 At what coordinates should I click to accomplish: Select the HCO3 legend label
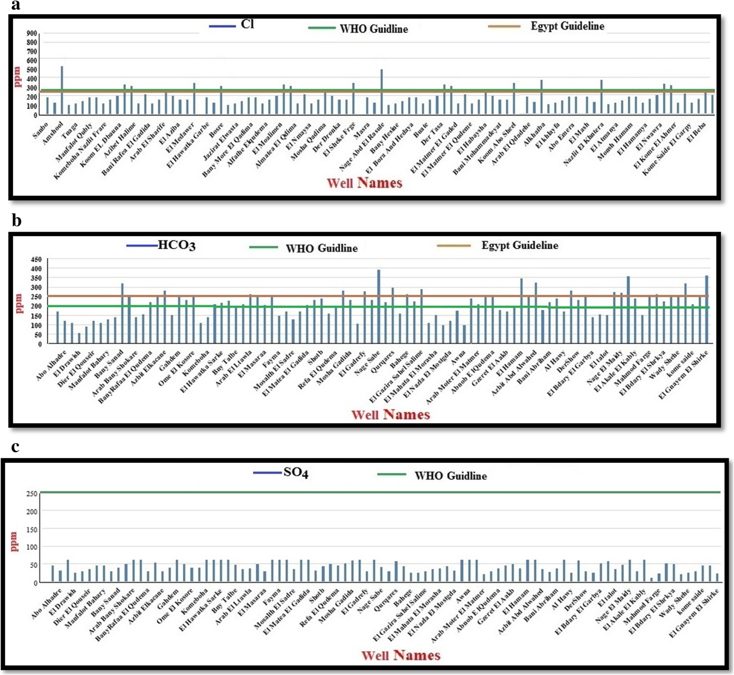(x=177, y=245)
